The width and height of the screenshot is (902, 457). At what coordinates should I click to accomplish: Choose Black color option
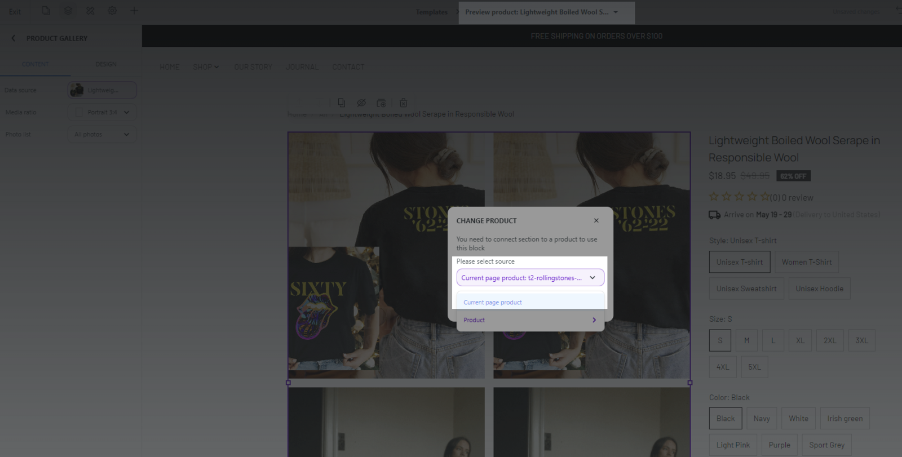[726, 419]
